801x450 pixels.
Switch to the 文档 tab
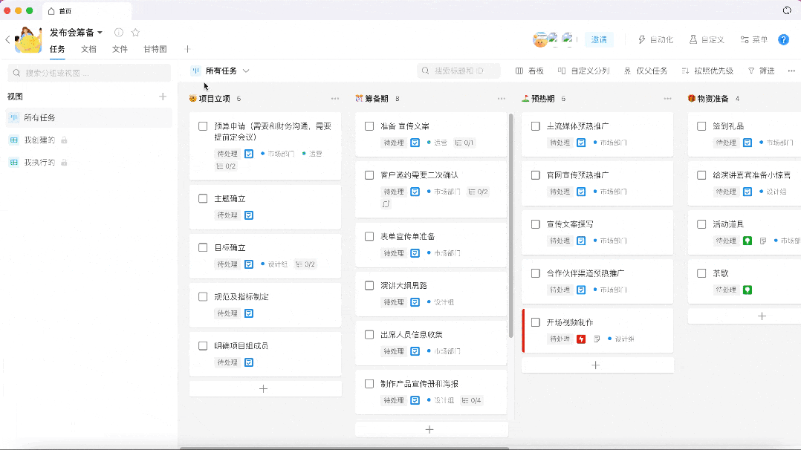(88, 49)
